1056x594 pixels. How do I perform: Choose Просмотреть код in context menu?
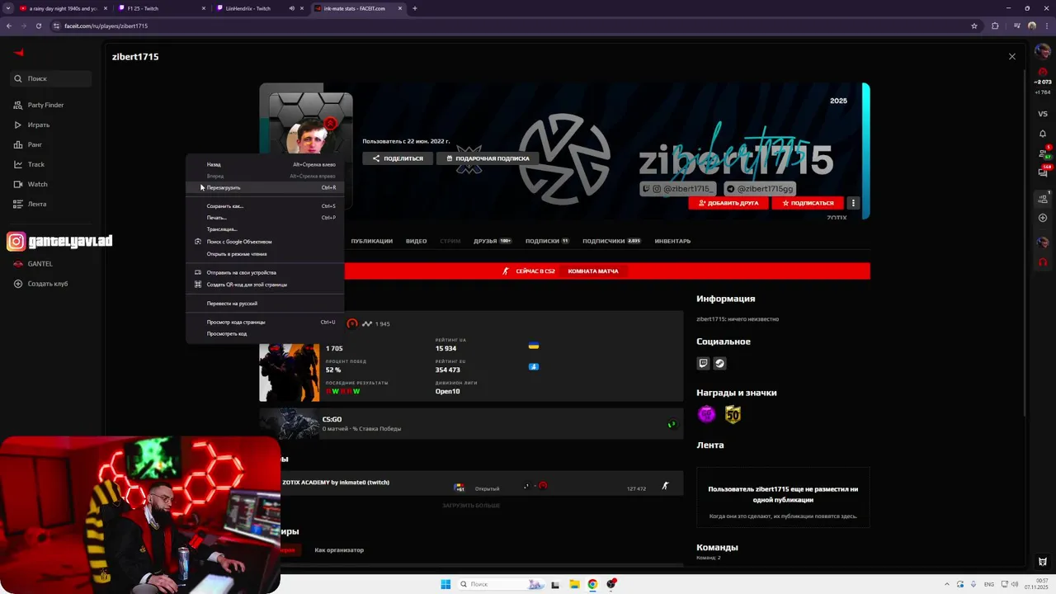(x=264, y=334)
